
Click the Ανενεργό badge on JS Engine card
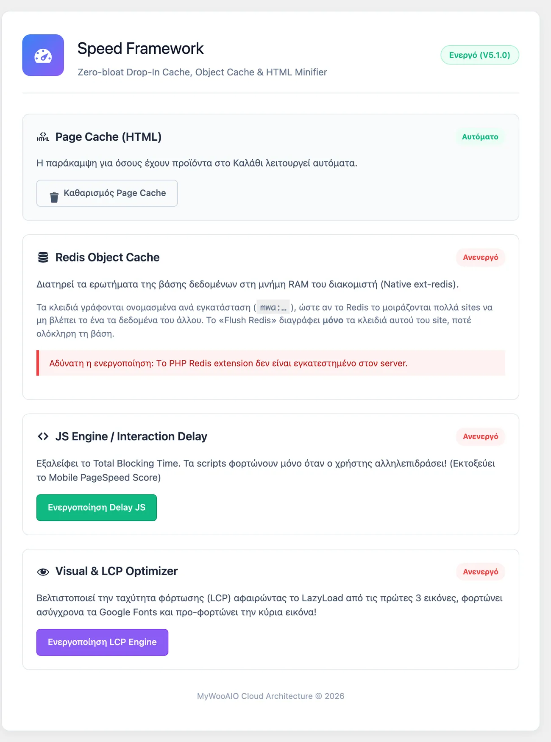coord(481,436)
